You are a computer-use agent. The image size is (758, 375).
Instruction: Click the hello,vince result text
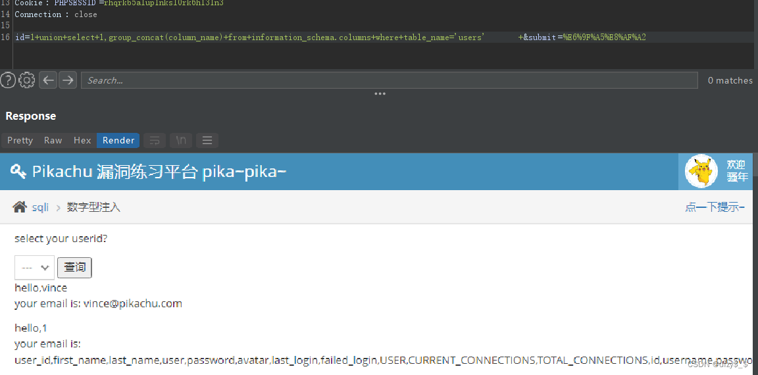[41, 288]
